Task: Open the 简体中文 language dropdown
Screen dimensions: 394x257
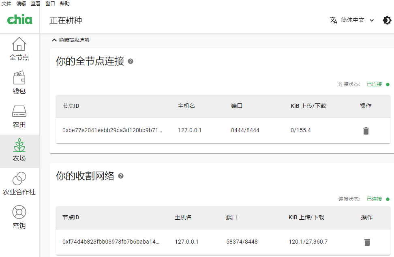Action: [x=357, y=20]
